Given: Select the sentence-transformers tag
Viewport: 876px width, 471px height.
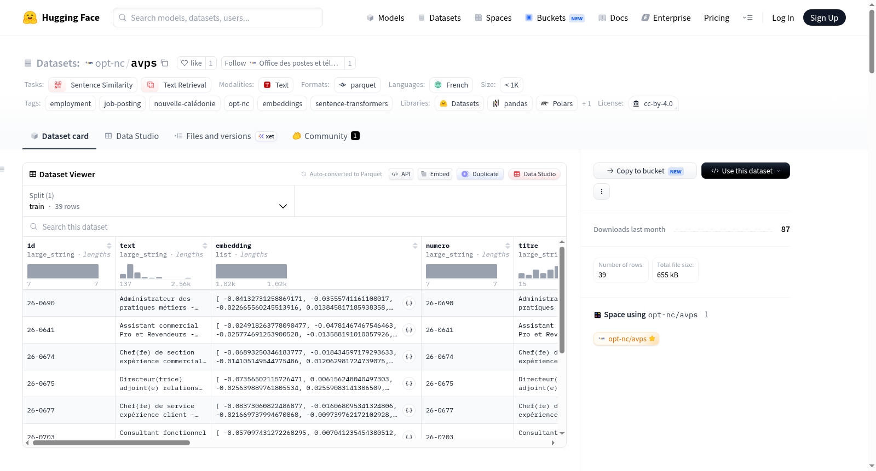Looking at the screenshot, I should click(351, 103).
